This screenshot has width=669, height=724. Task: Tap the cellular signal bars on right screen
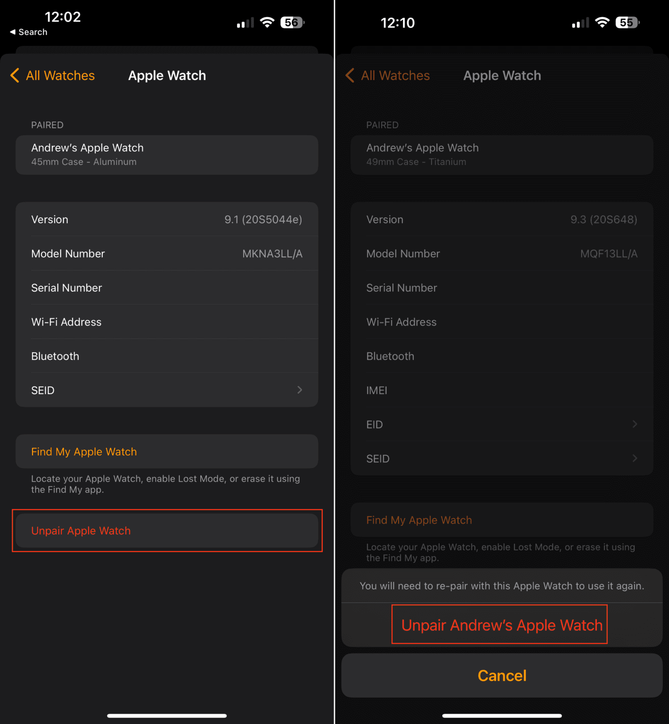[579, 22]
